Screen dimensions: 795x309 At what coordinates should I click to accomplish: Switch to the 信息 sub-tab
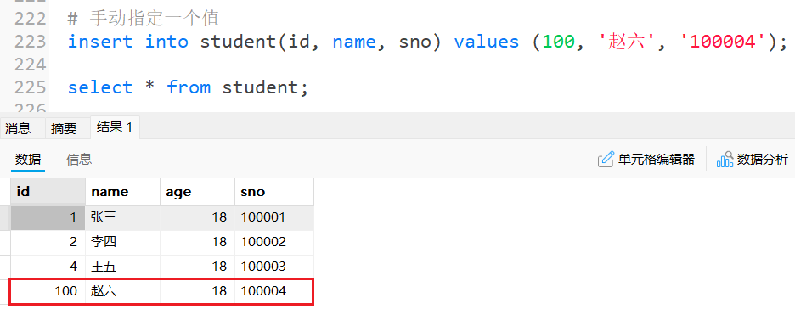79,160
